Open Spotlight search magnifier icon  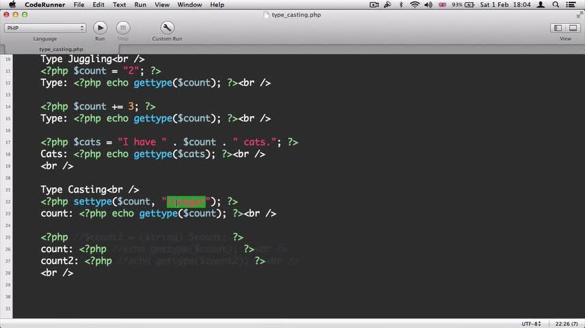[x=556, y=5]
